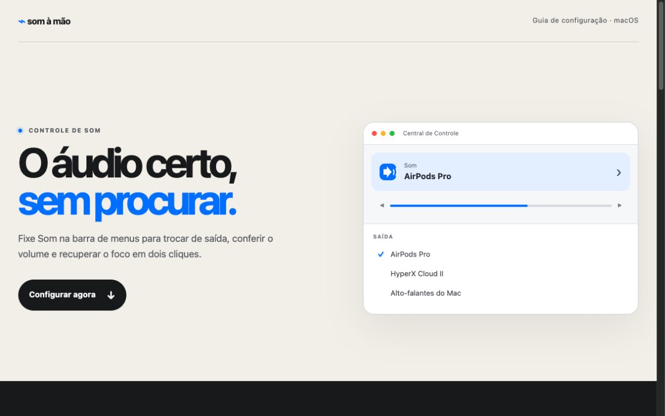Image resolution: width=665 pixels, height=416 pixels.
Task: Click the Central de Controle window title
Action: tap(430, 133)
